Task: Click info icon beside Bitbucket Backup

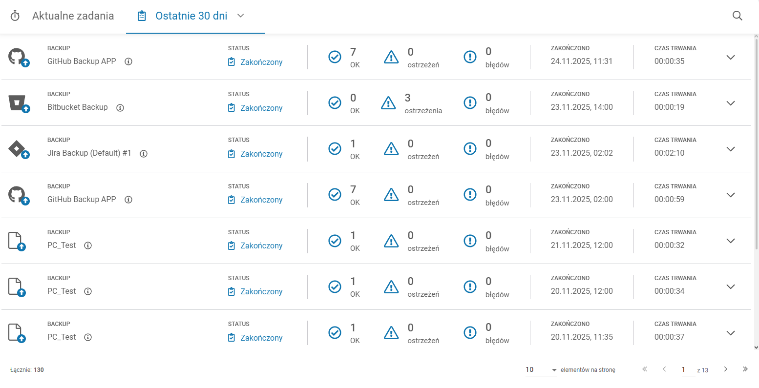Action: pos(120,108)
